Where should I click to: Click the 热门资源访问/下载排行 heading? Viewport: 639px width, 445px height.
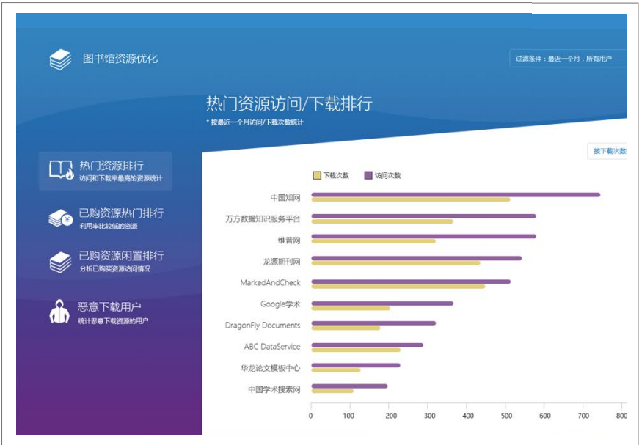289,103
